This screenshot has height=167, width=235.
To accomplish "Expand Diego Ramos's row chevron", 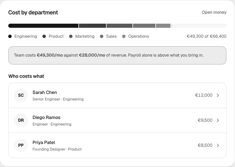I will pos(218,120).
